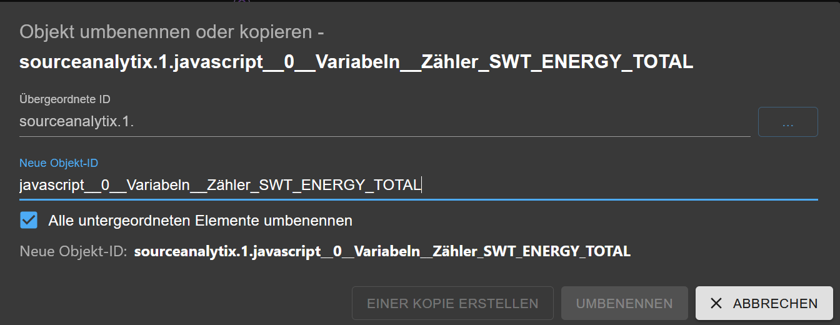Click the empty area of the parent ID field
The width and height of the screenshot is (840, 325).
pyautogui.click(x=437, y=122)
